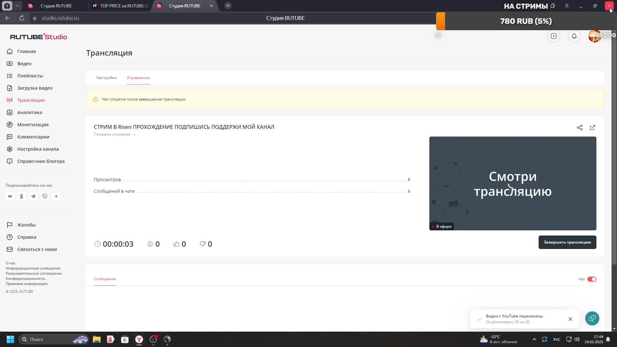Screen dimensions: 617x347
Task: Click the viewers count icon
Action: pyautogui.click(x=150, y=244)
